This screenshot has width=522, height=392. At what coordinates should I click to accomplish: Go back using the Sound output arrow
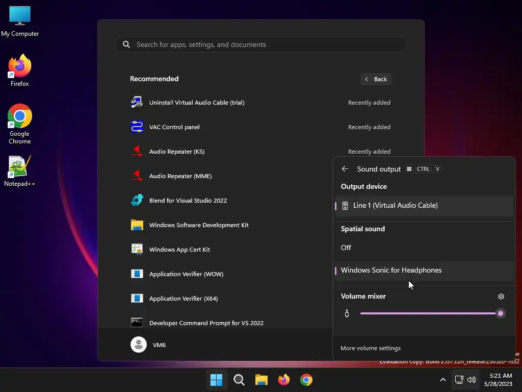pyautogui.click(x=345, y=169)
